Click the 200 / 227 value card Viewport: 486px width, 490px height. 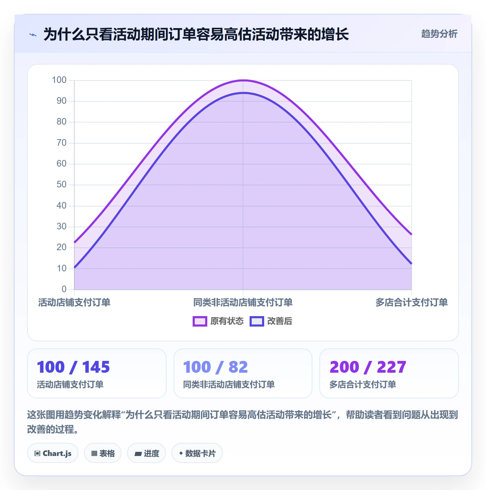pyautogui.click(x=389, y=373)
